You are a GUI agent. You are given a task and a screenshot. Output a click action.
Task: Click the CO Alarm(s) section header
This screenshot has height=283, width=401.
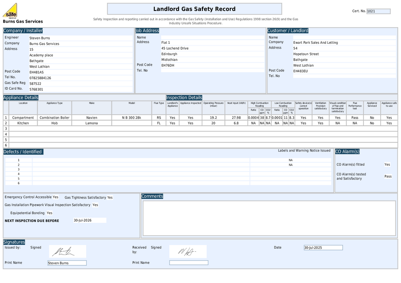click(347, 152)
